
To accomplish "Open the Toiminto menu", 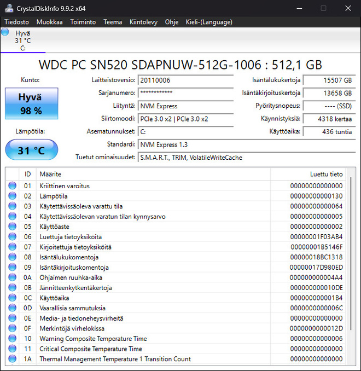I will (83, 22).
